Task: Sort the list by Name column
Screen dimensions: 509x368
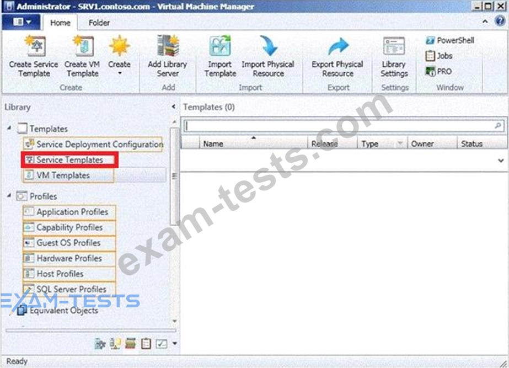Action: [254, 143]
